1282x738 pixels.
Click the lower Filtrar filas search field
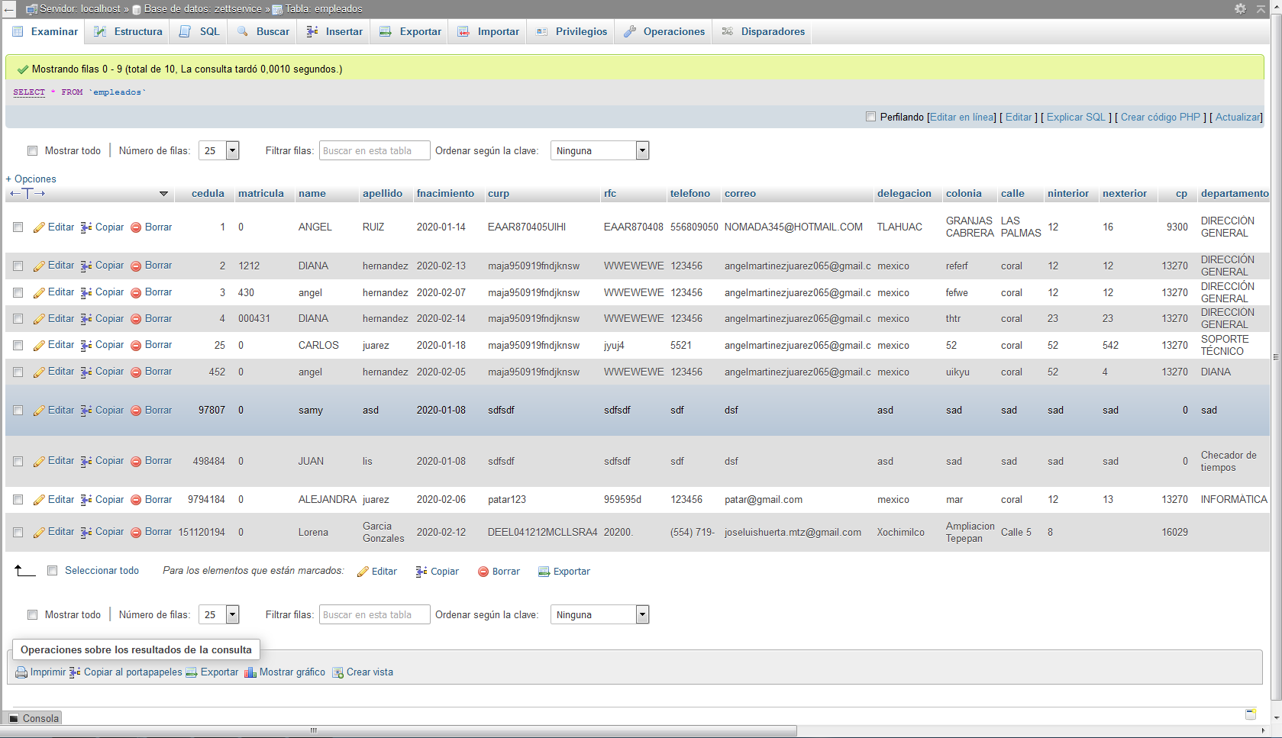click(x=374, y=614)
